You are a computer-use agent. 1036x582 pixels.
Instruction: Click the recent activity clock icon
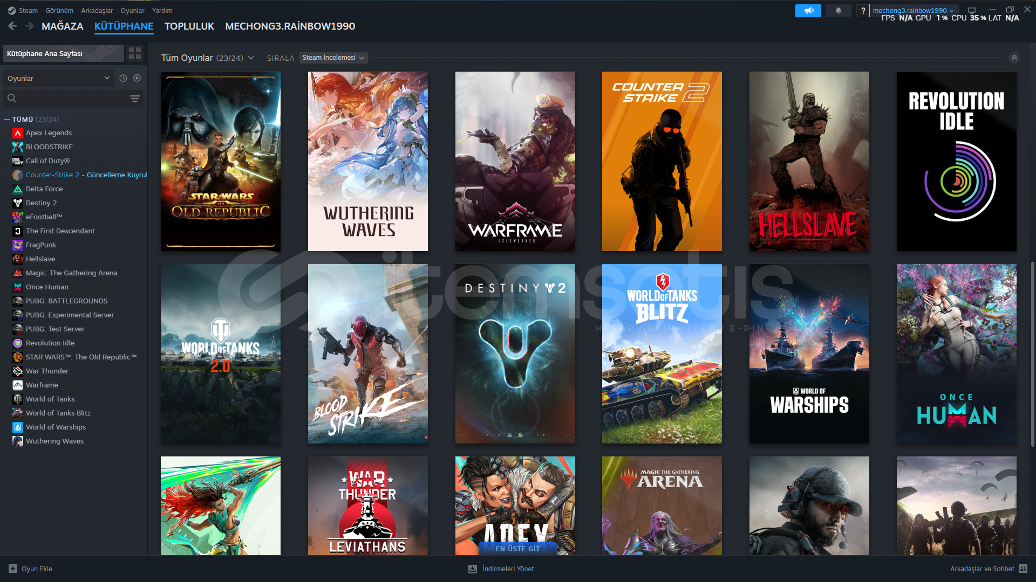coord(123,78)
